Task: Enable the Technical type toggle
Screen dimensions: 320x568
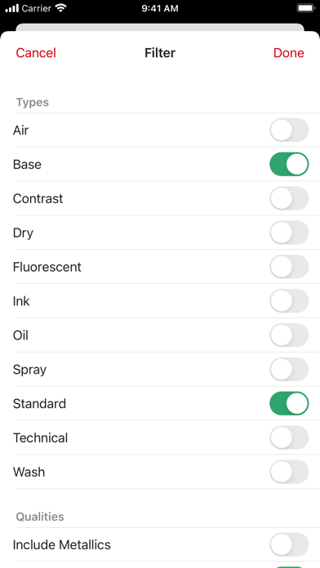Action: click(x=289, y=437)
